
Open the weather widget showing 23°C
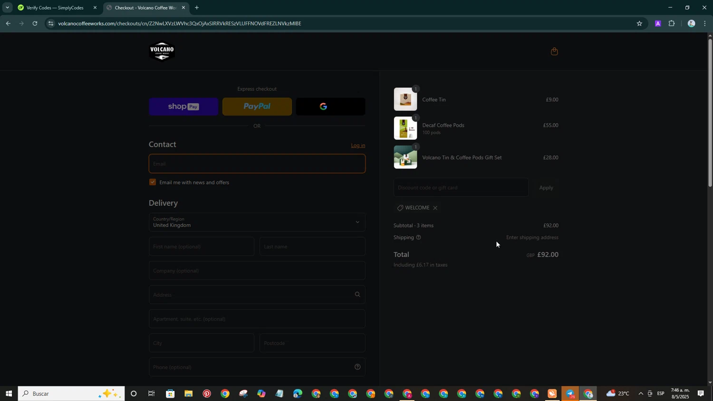(617, 393)
